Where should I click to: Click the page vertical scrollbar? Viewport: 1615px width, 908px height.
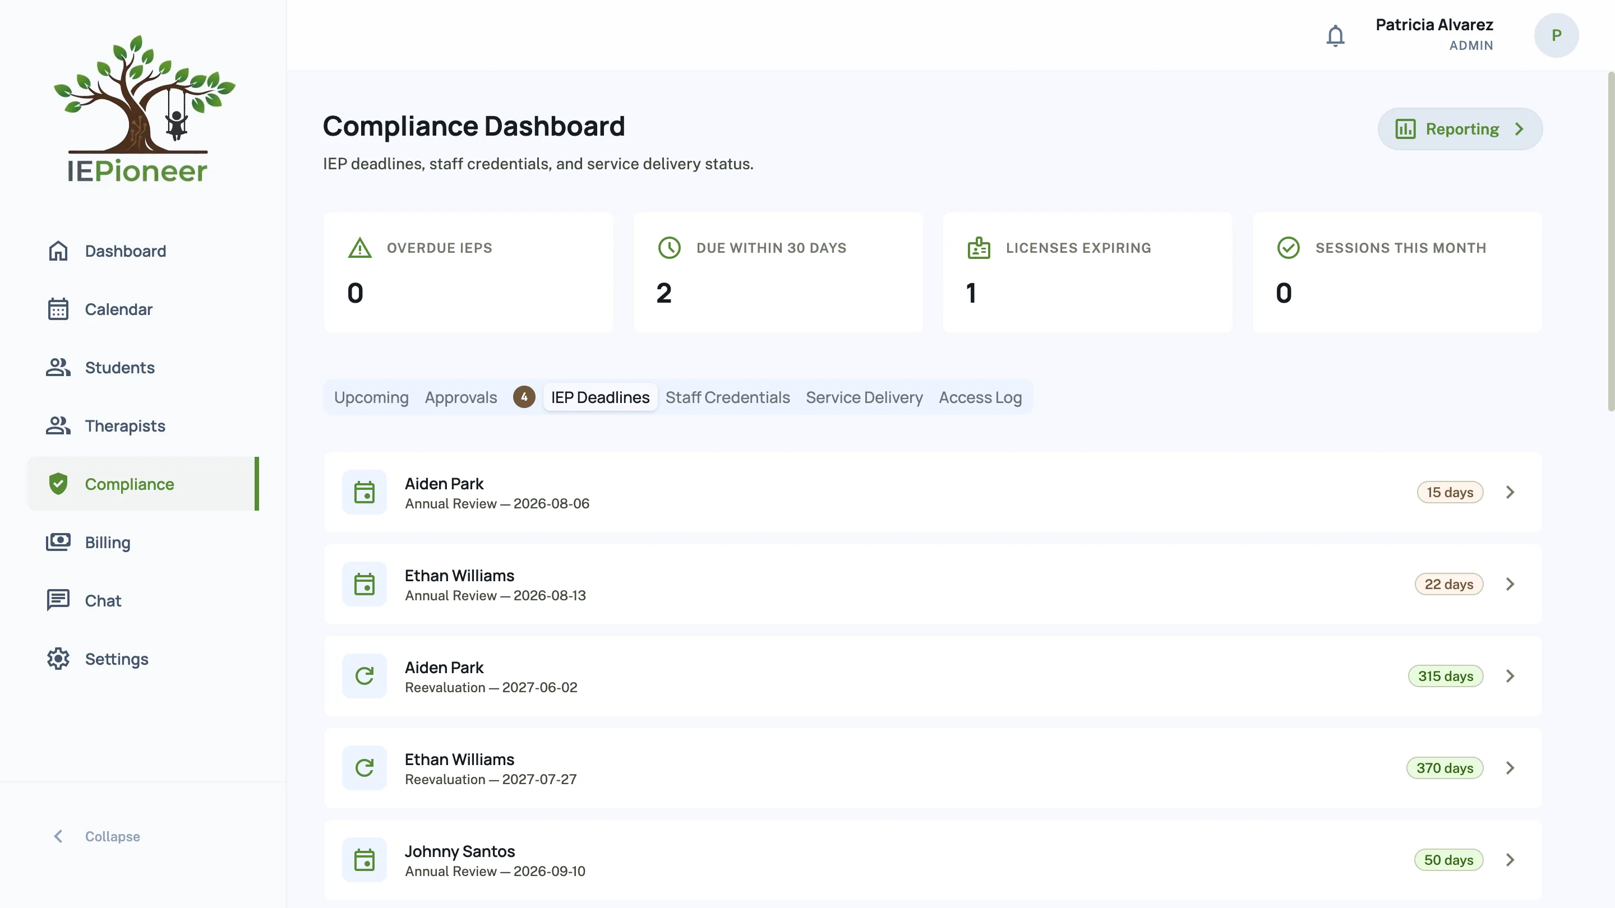pos(1611,242)
